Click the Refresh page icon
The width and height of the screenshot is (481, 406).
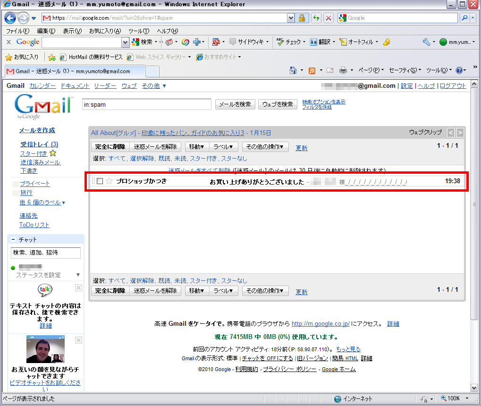316,18
